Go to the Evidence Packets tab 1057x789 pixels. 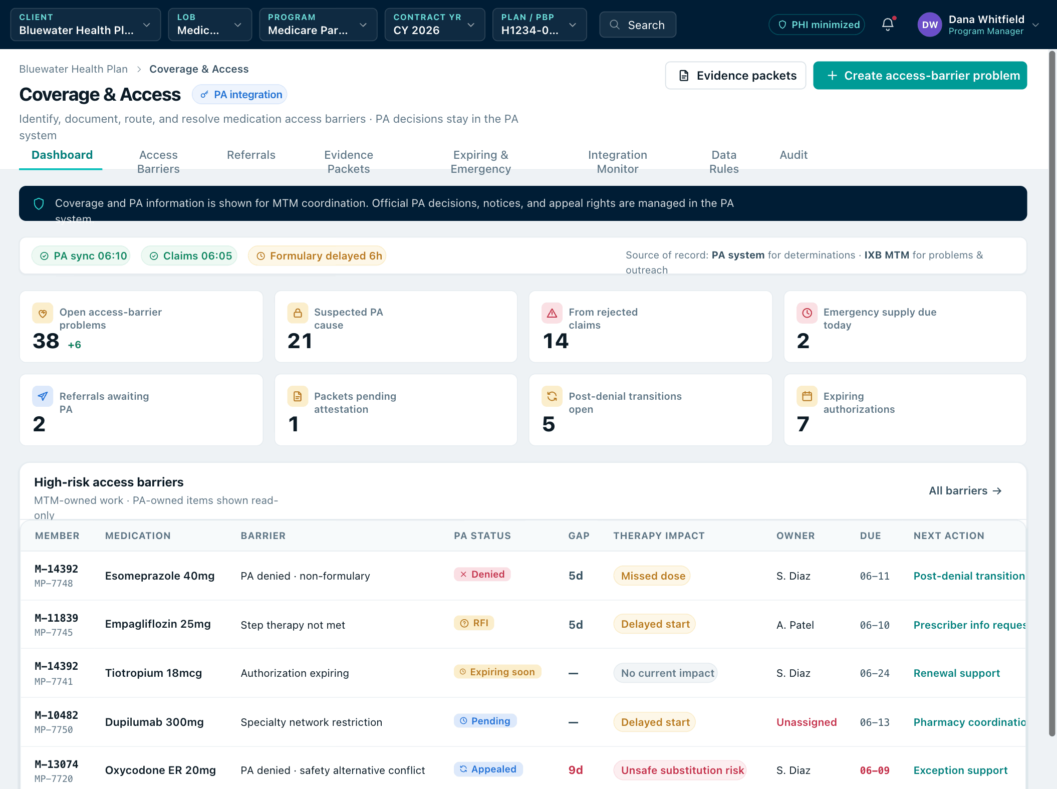349,162
